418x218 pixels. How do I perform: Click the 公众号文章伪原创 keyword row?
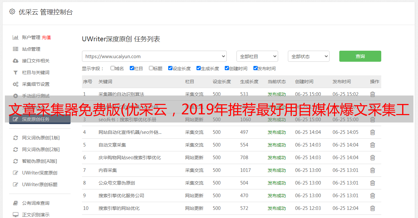pyautogui.click(x=117, y=183)
